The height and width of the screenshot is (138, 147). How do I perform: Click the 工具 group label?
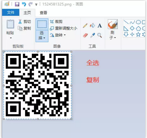92,46
